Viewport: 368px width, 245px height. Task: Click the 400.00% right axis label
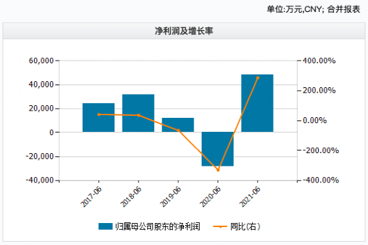(x=319, y=61)
